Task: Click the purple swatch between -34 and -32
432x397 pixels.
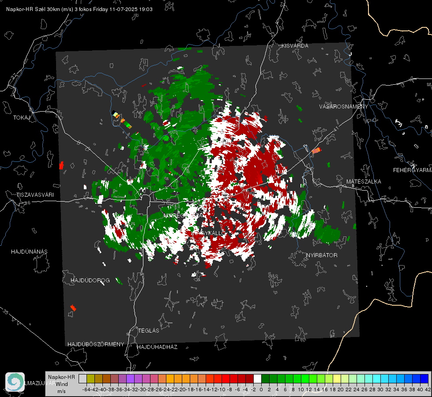Action: pos(130,379)
